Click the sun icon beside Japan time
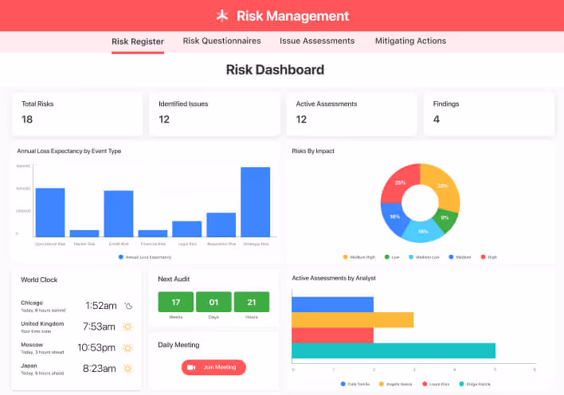 click(127, 369)
